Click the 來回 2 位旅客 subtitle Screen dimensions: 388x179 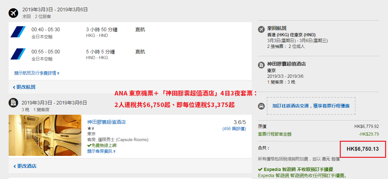37,16
